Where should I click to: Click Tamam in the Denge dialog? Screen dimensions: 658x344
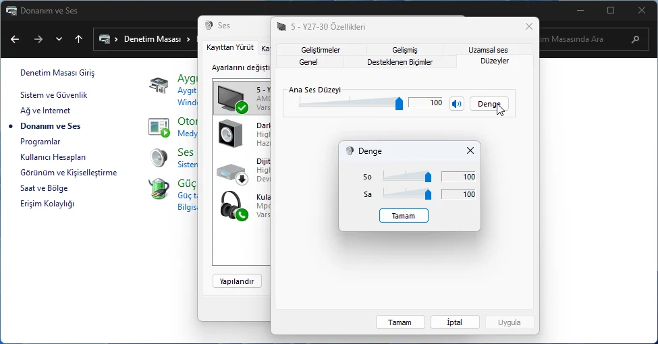click(404, 216)
